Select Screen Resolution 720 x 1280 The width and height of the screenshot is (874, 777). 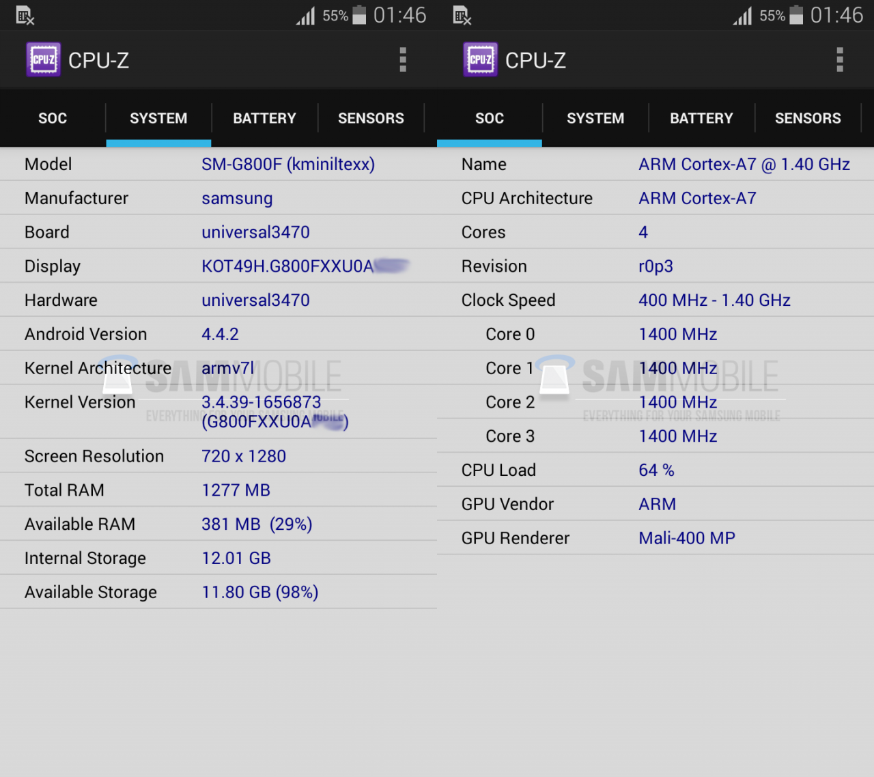click(x=244, y=456)
